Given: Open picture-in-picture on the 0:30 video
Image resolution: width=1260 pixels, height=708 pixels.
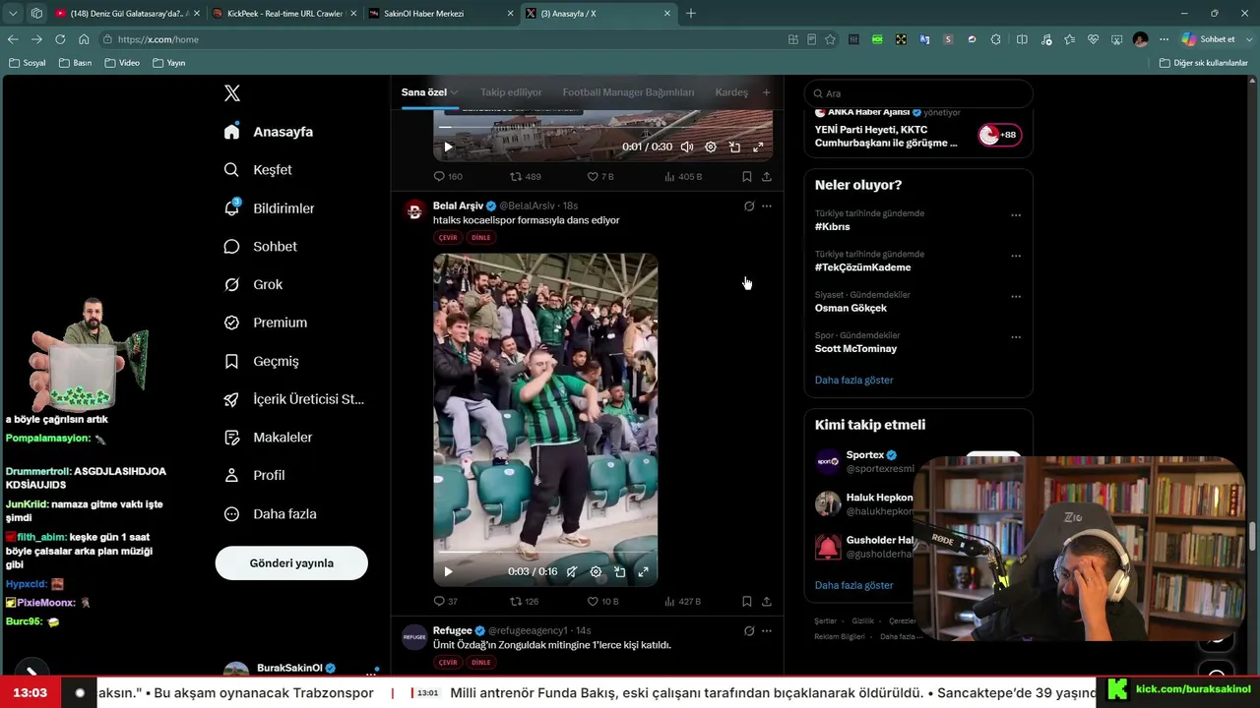Looking at the screenshot, I should [x=734, y=147].
